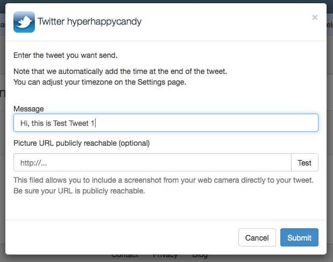Click the web camera screenshot help text

click(x=163, y=179)
